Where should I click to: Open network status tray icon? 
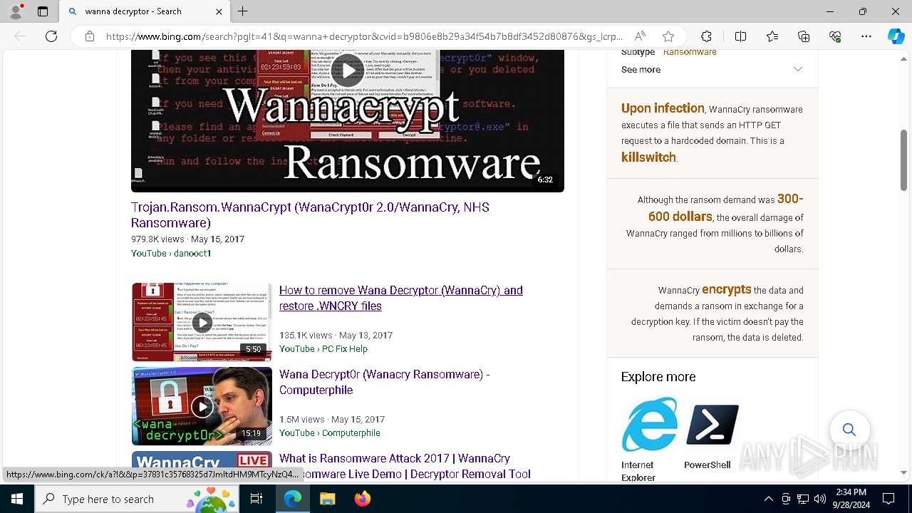coord(803,499)
